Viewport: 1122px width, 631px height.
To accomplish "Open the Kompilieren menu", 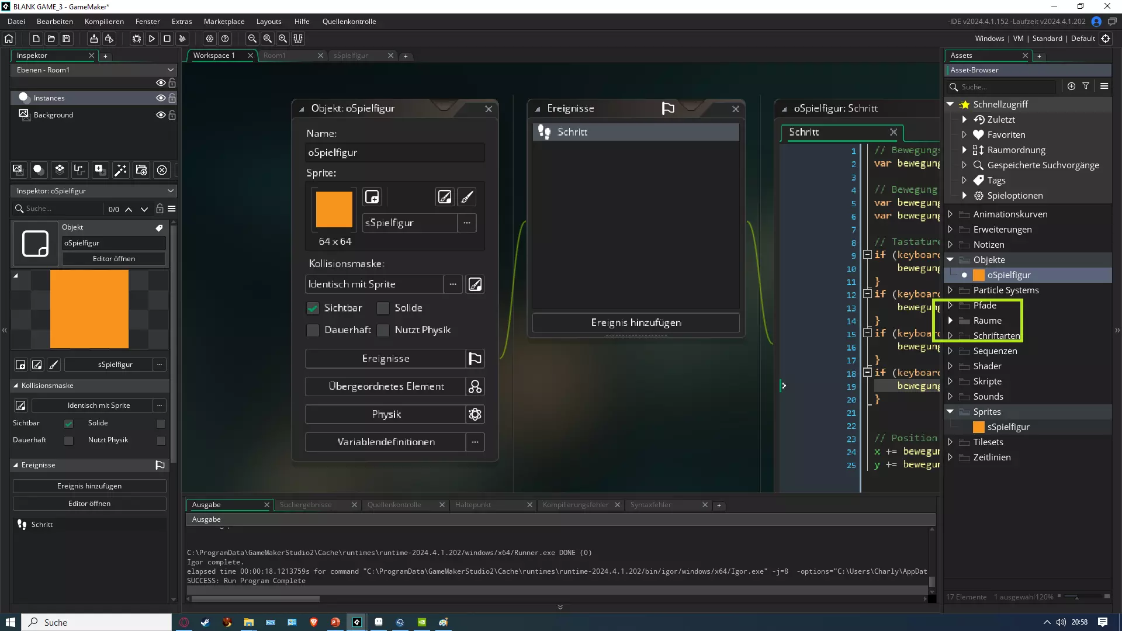I will [104, 22].
